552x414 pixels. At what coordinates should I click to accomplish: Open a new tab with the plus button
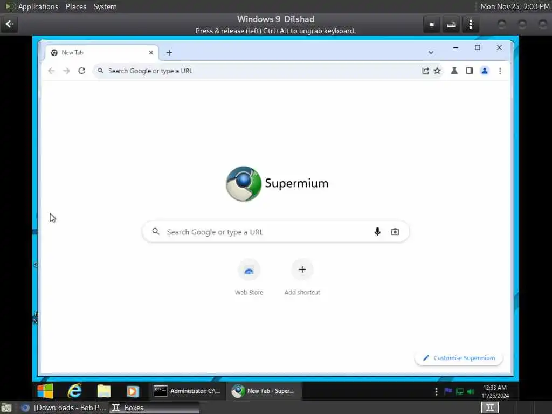(x=169, y=52)
